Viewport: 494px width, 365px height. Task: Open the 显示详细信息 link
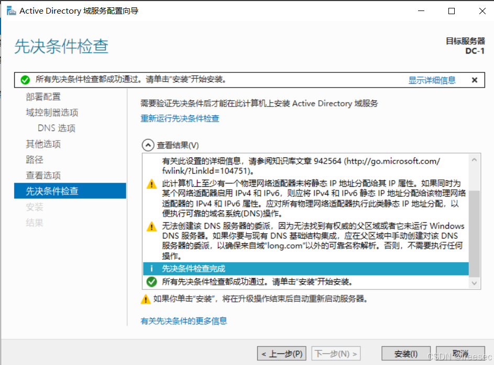point(432,80)
